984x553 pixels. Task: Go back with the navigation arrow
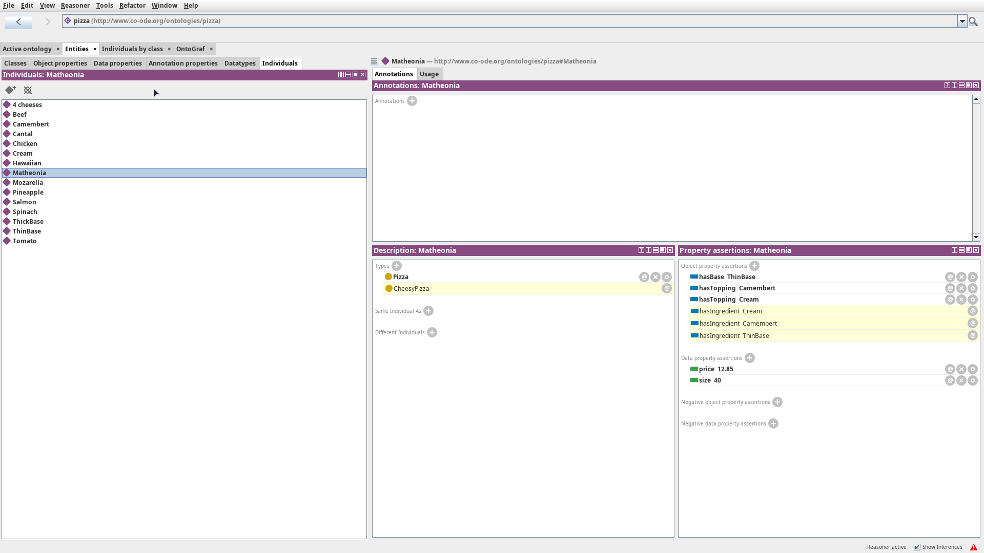(18, 22)
